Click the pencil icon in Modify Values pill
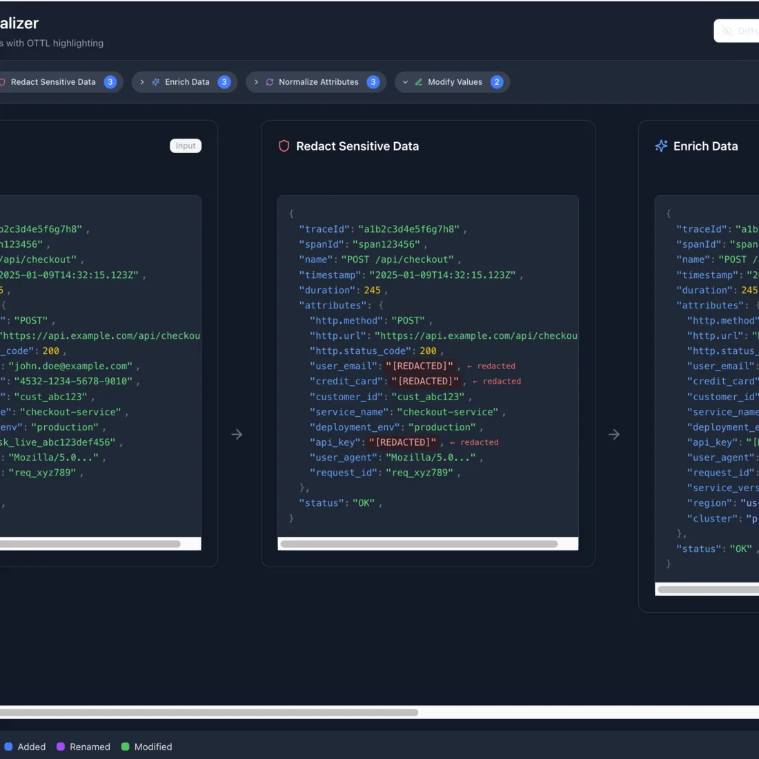The height and width of the screenshot is (759, 759). coord(419,82)
